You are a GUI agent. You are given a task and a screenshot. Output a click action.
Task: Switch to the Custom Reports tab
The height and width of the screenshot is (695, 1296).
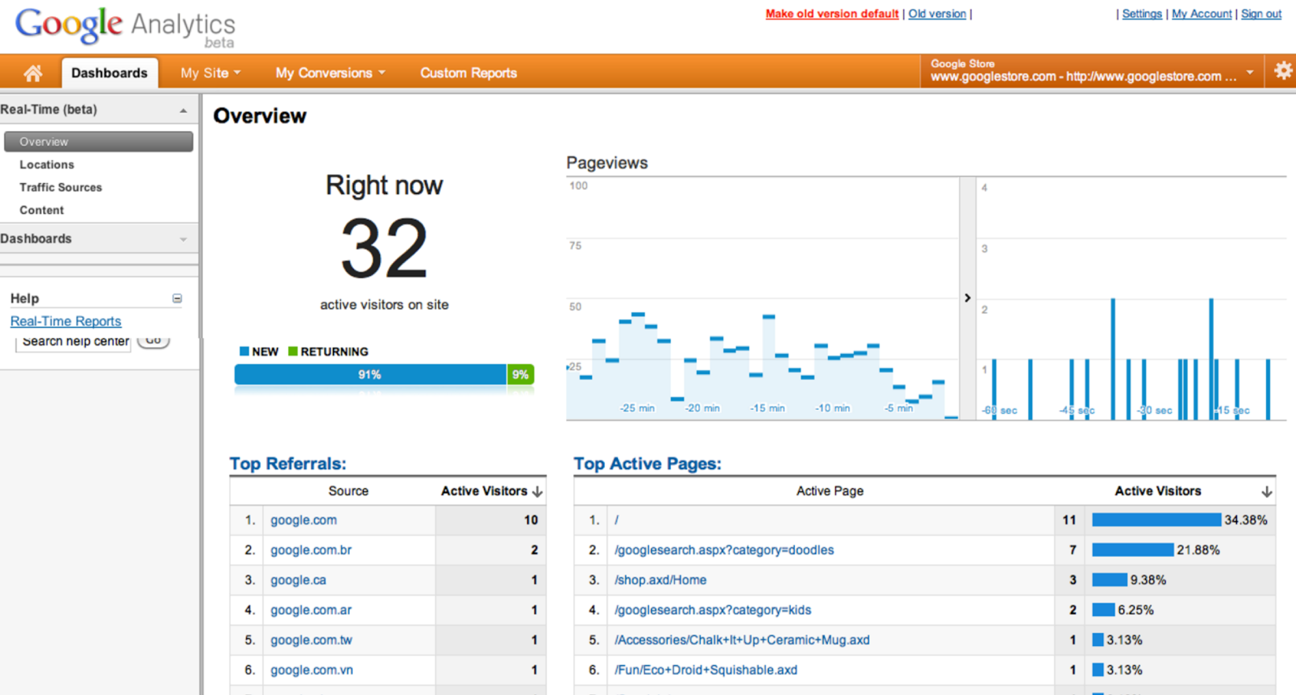[x=468, y=73]
